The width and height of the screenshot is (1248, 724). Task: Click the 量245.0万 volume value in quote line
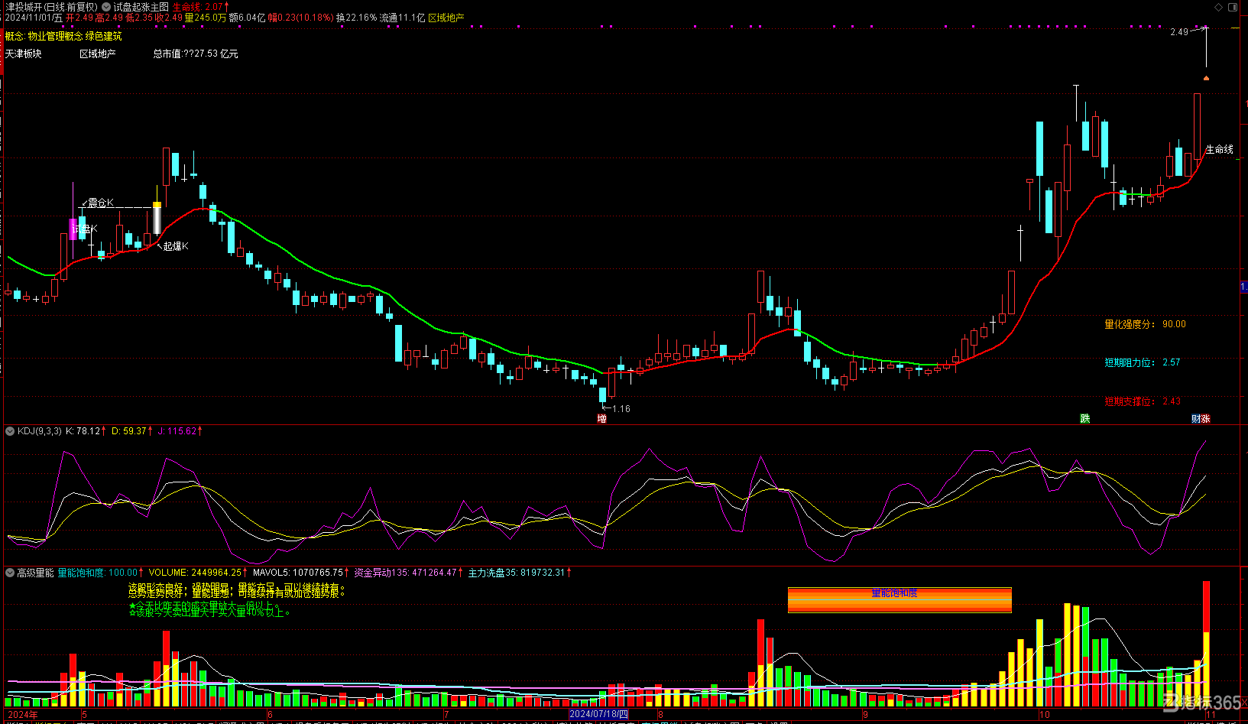(x=206, y=18)
